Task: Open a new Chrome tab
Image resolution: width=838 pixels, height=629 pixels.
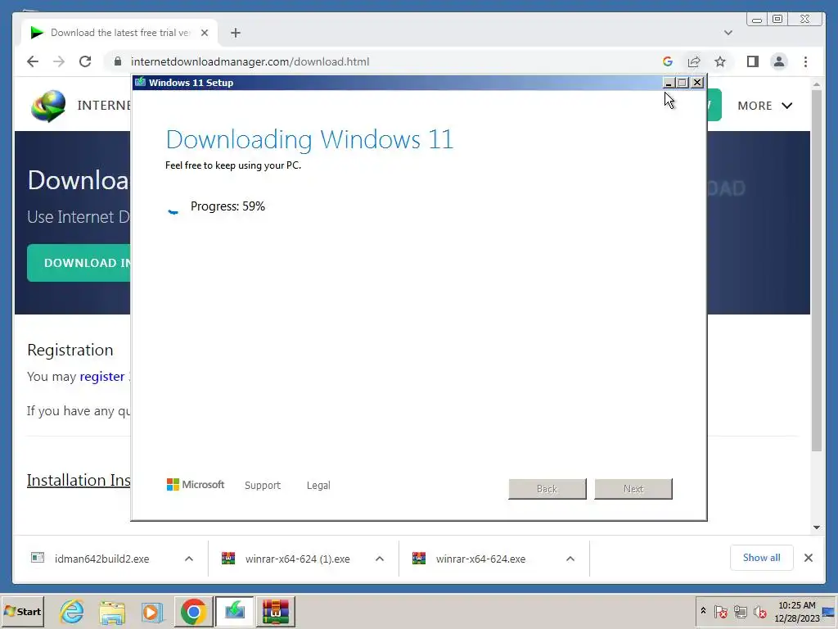Action: pos(235,33)
